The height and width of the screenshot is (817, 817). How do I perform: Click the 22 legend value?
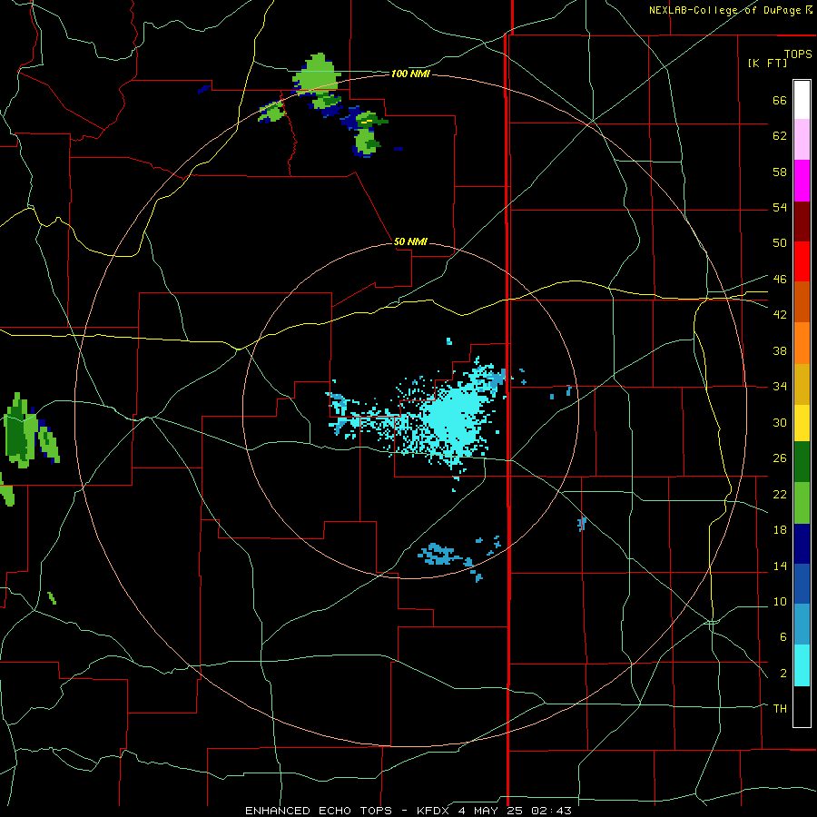pyautogui.click(x=780, y=494)
